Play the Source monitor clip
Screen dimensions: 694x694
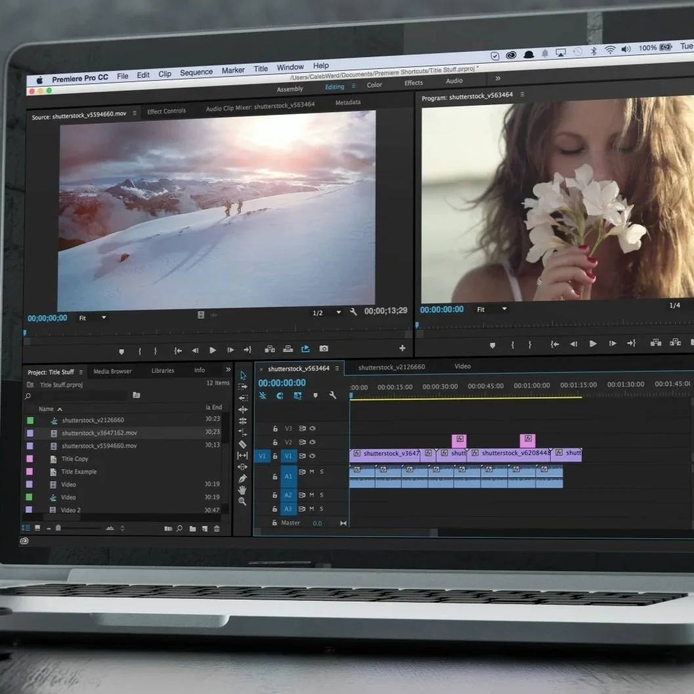pyautogui.click(x=213, y=350)
